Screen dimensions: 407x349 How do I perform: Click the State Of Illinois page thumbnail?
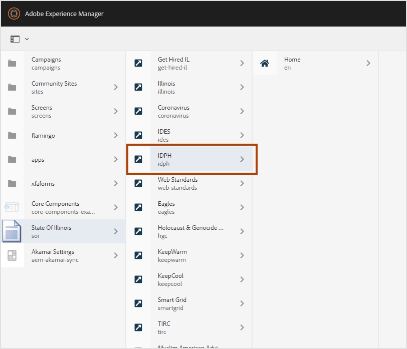point(12,231)
